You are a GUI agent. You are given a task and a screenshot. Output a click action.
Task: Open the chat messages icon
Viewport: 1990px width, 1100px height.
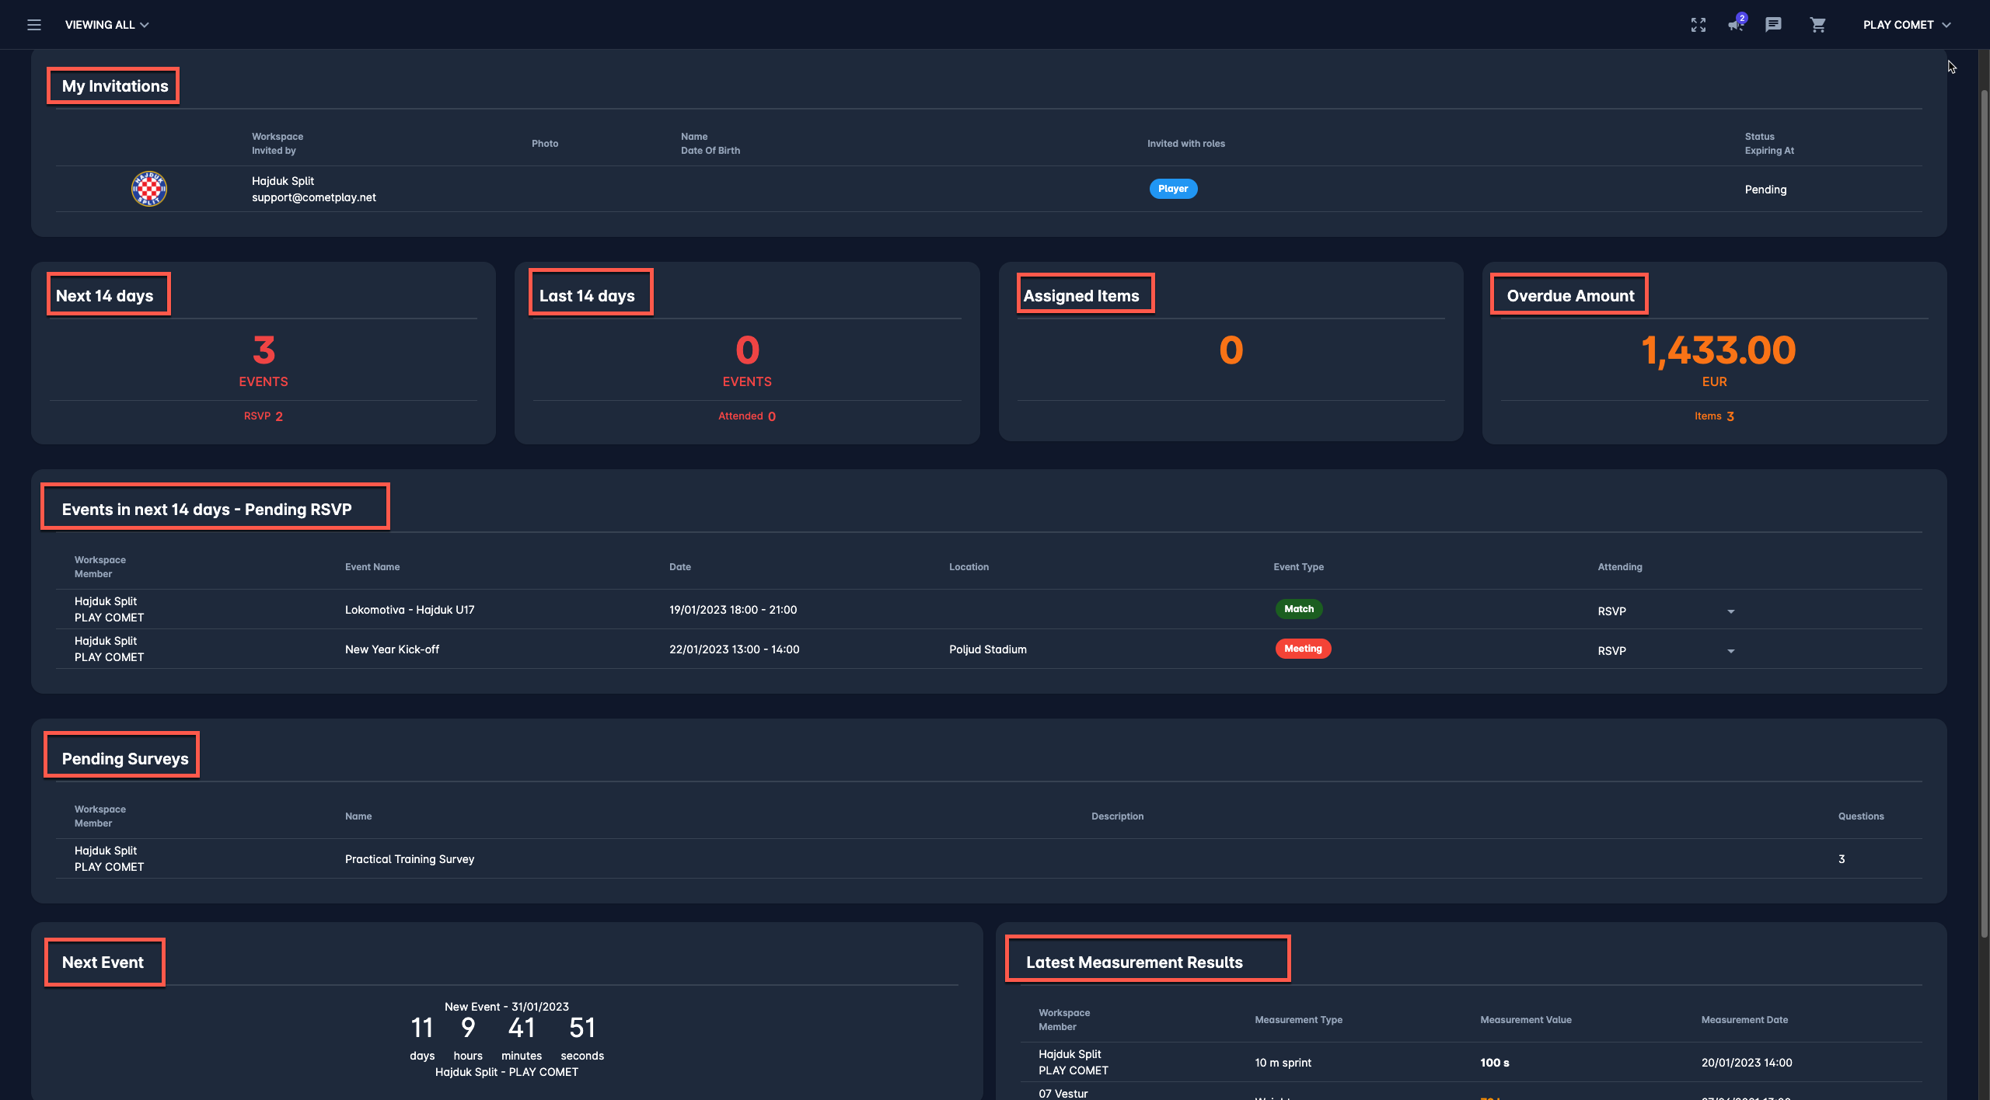1773,25
